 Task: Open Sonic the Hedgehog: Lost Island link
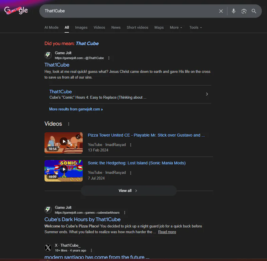pos(136,163)
